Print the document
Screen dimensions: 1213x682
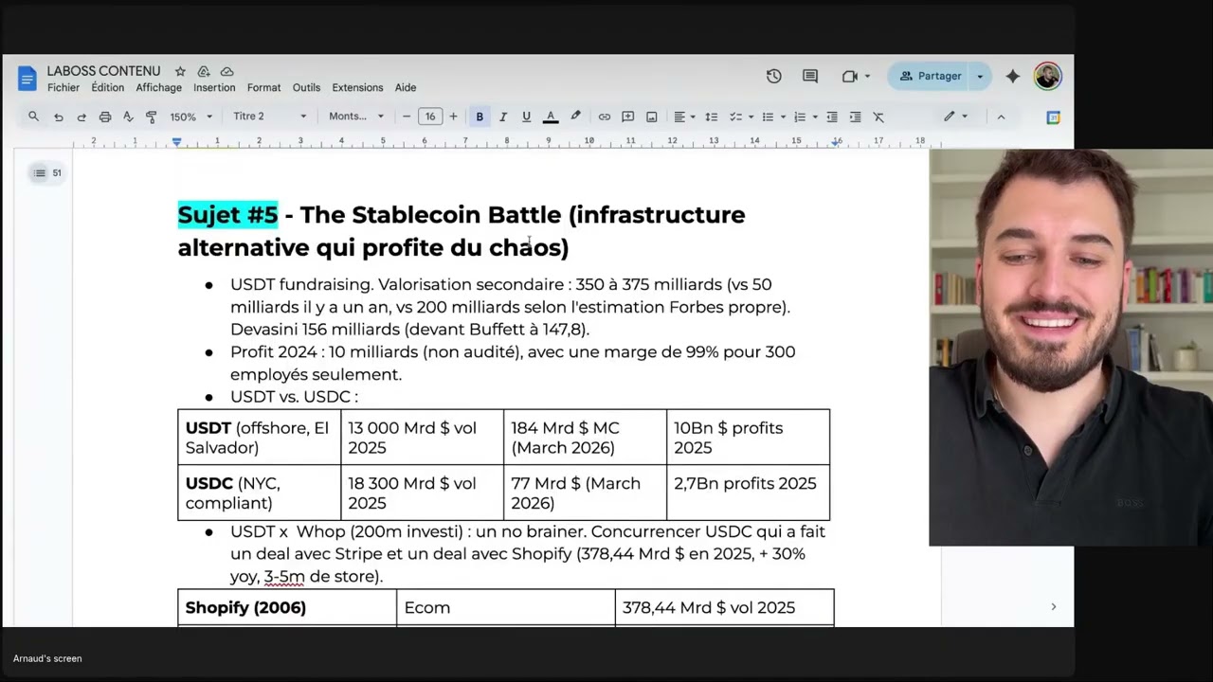[105, 117]
